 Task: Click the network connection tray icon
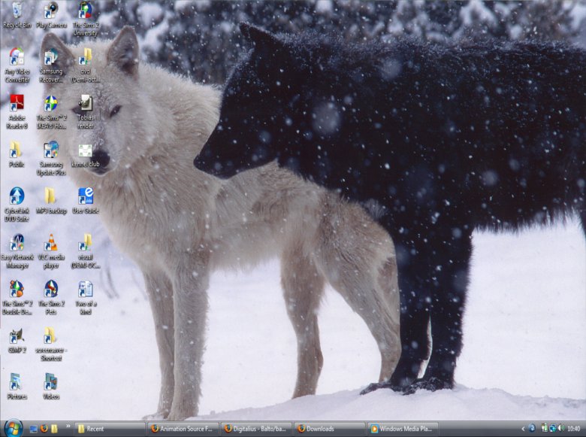[x=552, y=429]
